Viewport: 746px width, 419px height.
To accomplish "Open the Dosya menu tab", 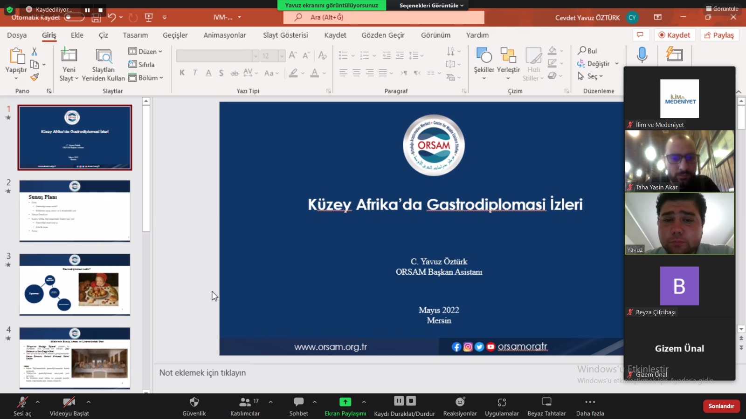I will (17, 35).
